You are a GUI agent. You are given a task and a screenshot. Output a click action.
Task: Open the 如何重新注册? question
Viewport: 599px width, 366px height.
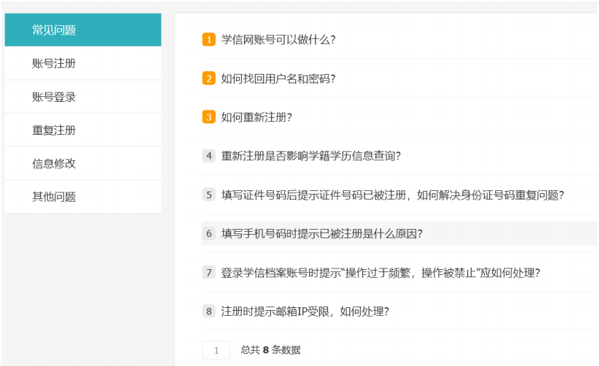[x=256, y=117]
